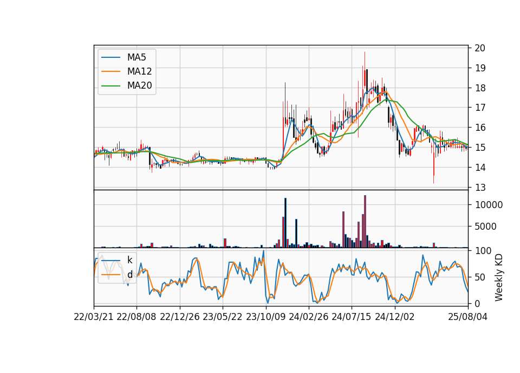The height and width of the screenshot is (373, 520).
Task: Click the price axis value 19
Action: (x=480, y=68)
